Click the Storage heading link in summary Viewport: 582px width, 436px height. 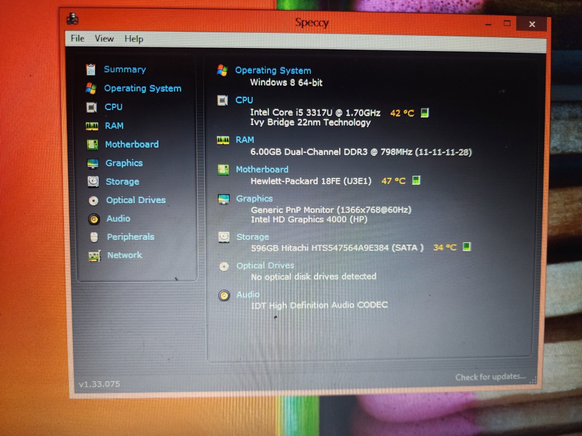point(252,237)
